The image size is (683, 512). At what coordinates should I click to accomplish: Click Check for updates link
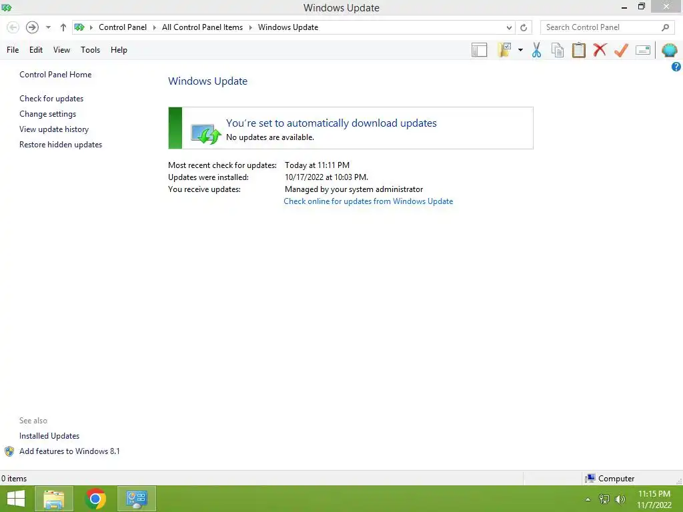tap(51, 99)
